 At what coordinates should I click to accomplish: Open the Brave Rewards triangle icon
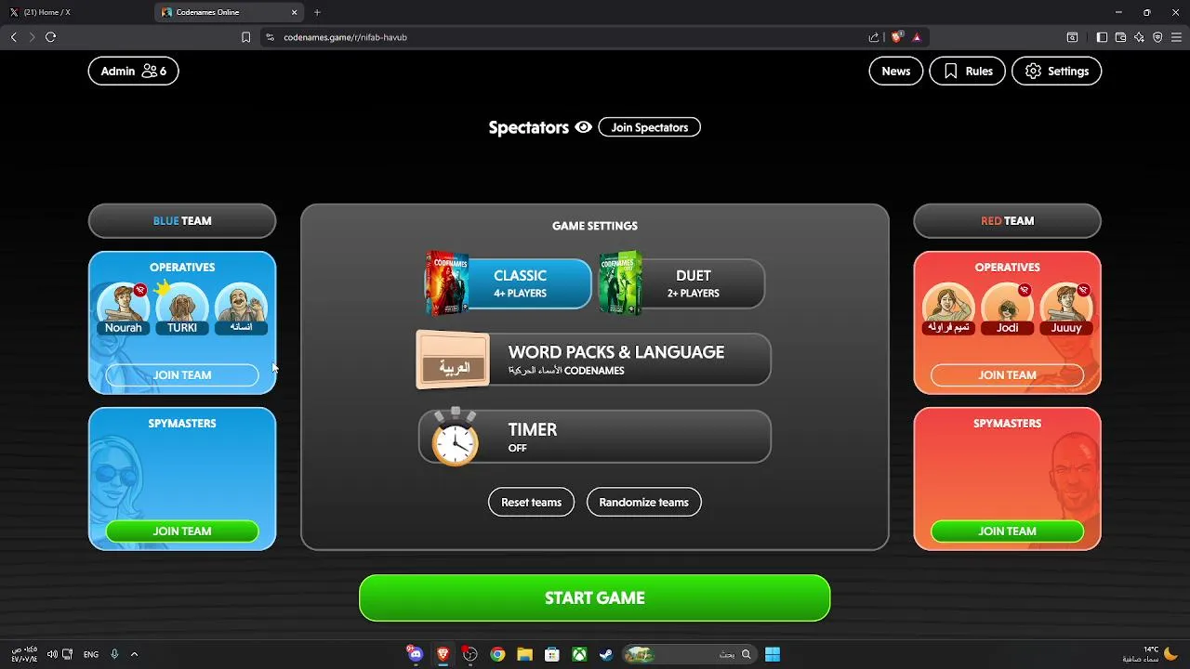[x=917, y=37]
